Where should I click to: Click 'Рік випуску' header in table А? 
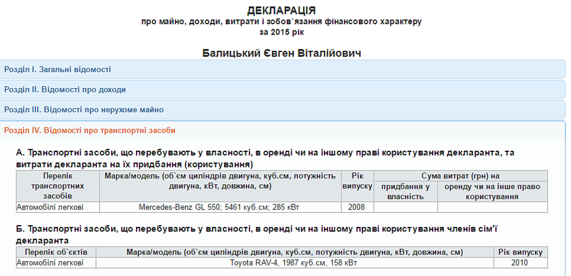357,186
